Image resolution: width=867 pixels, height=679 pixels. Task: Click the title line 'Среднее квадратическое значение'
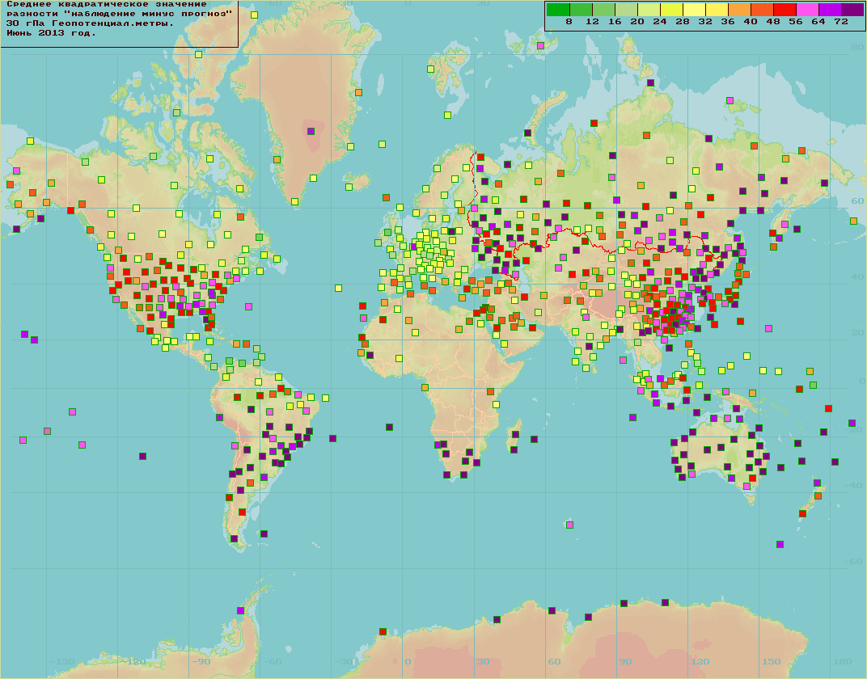107,4
